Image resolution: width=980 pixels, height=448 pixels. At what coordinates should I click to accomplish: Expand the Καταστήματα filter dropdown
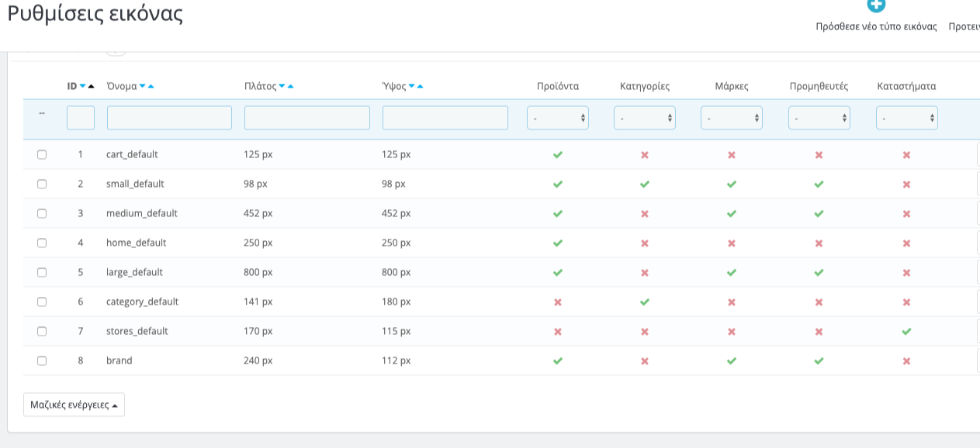click(x=906, y=118)
